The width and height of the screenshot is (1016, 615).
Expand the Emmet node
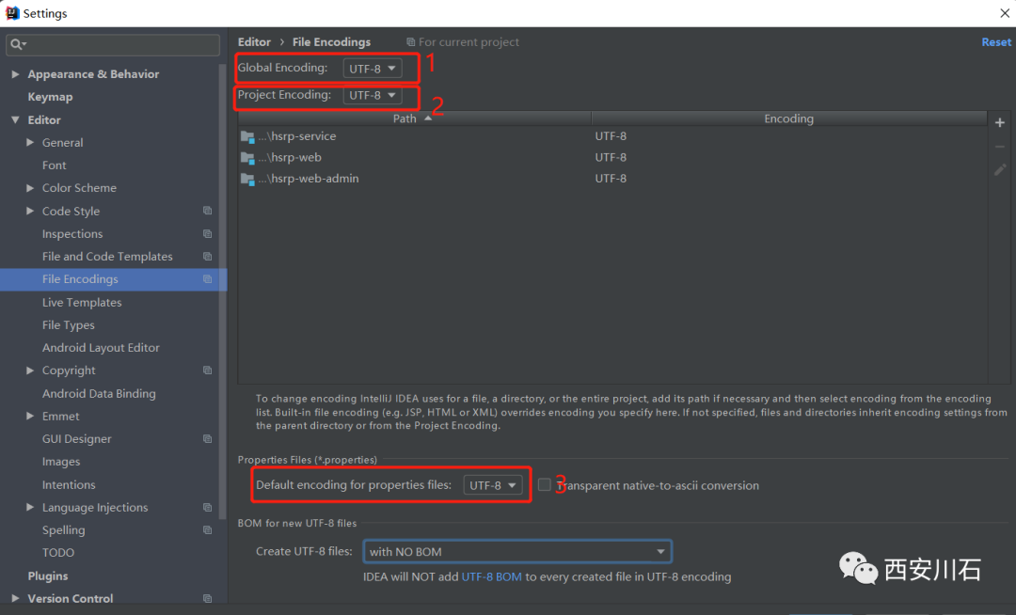click(x=30, y=417)
